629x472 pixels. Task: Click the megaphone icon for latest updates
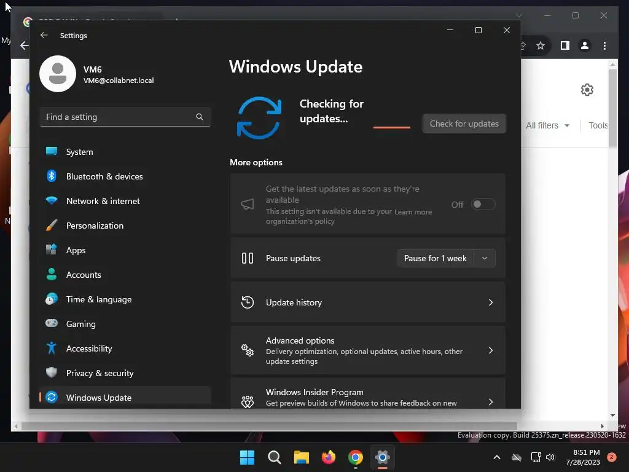pyautogui.click(x=248, y=204)
